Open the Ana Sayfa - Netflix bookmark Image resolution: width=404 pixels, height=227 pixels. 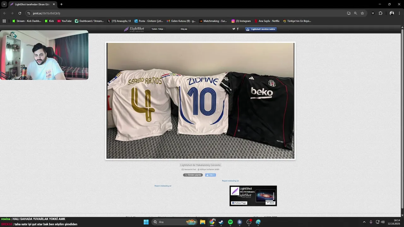267,21
